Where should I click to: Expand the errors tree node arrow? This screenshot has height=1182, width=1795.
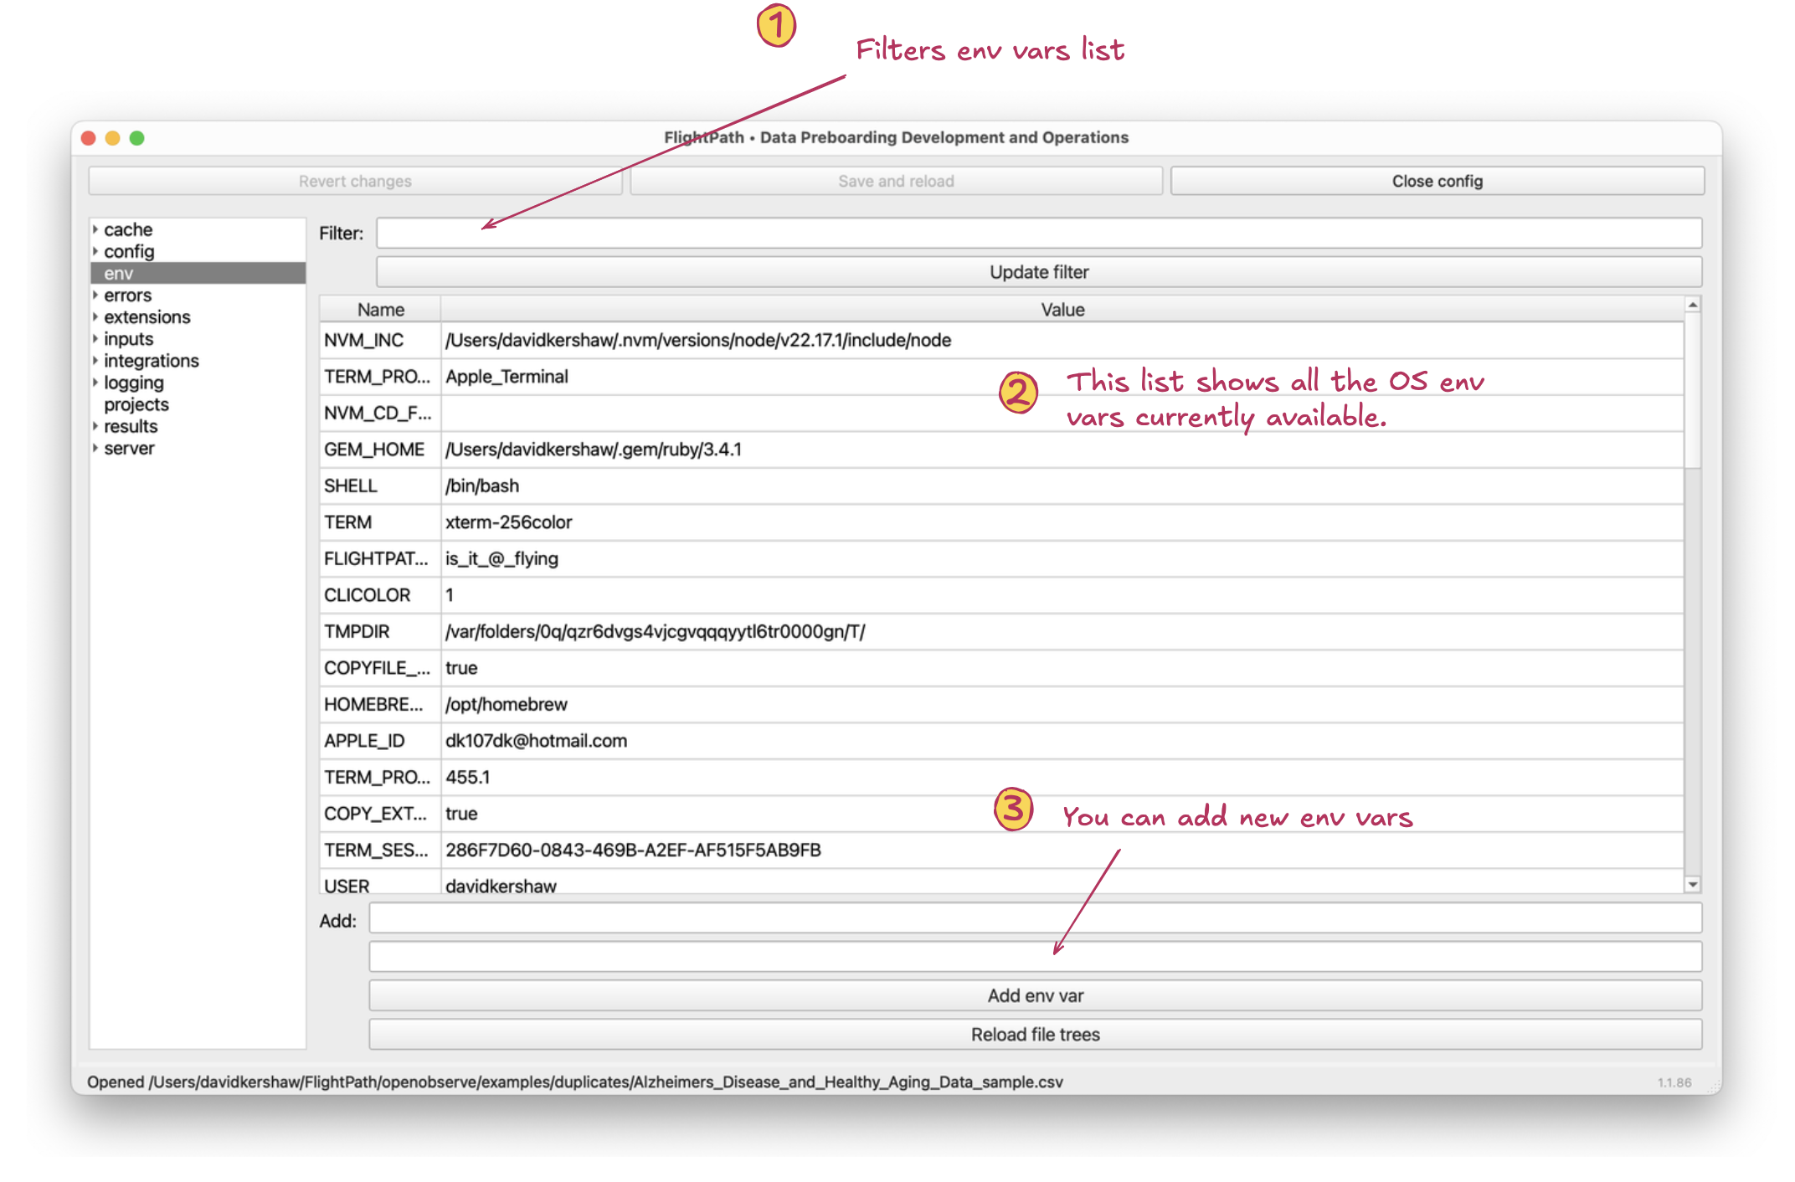95,295
